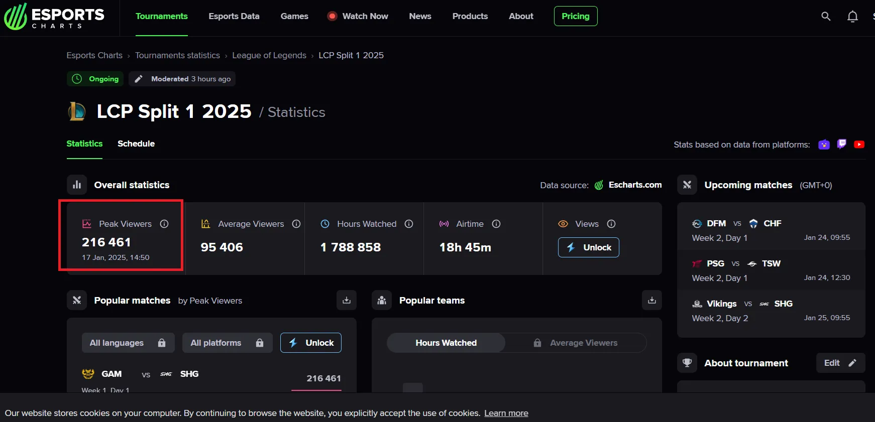Click the Popular teams group icon
This screenshot has width=875, height=422.
[x=382, y=300]
